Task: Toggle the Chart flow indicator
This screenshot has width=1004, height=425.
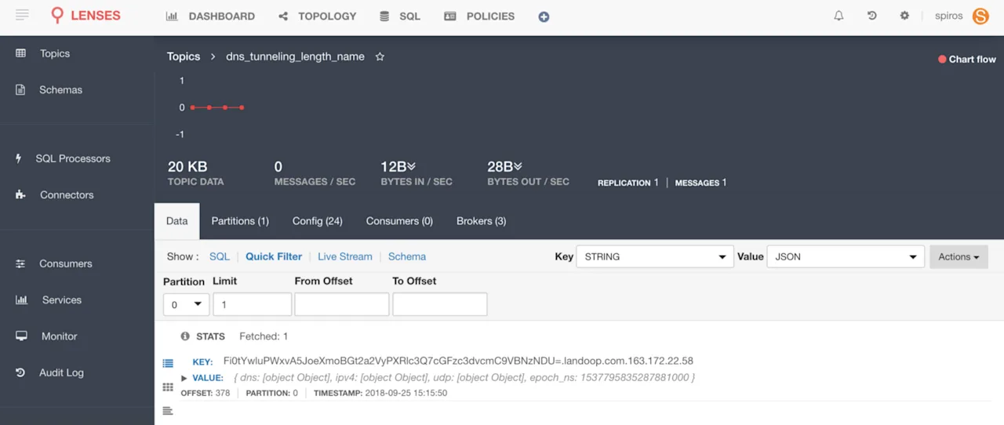Action: pos(967,59)
